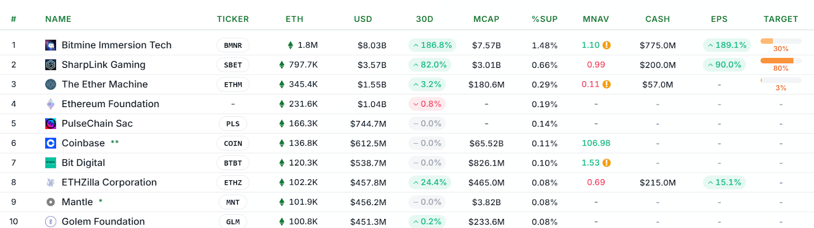Screen dimensions: 814x228
Task: Click the Coinbase logo icon
Action: [50, 143]
